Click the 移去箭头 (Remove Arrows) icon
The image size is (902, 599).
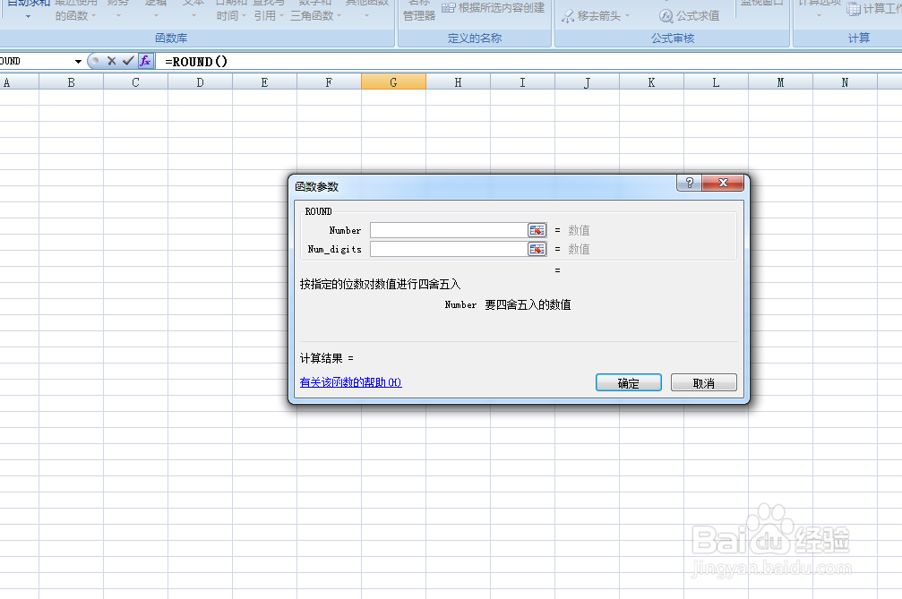click(591, 15)
